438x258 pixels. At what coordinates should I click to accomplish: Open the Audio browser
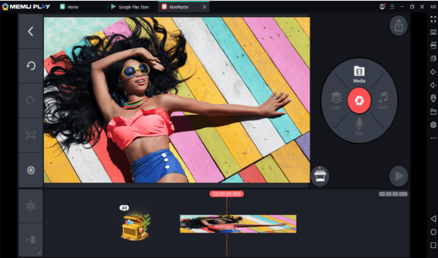383,101
